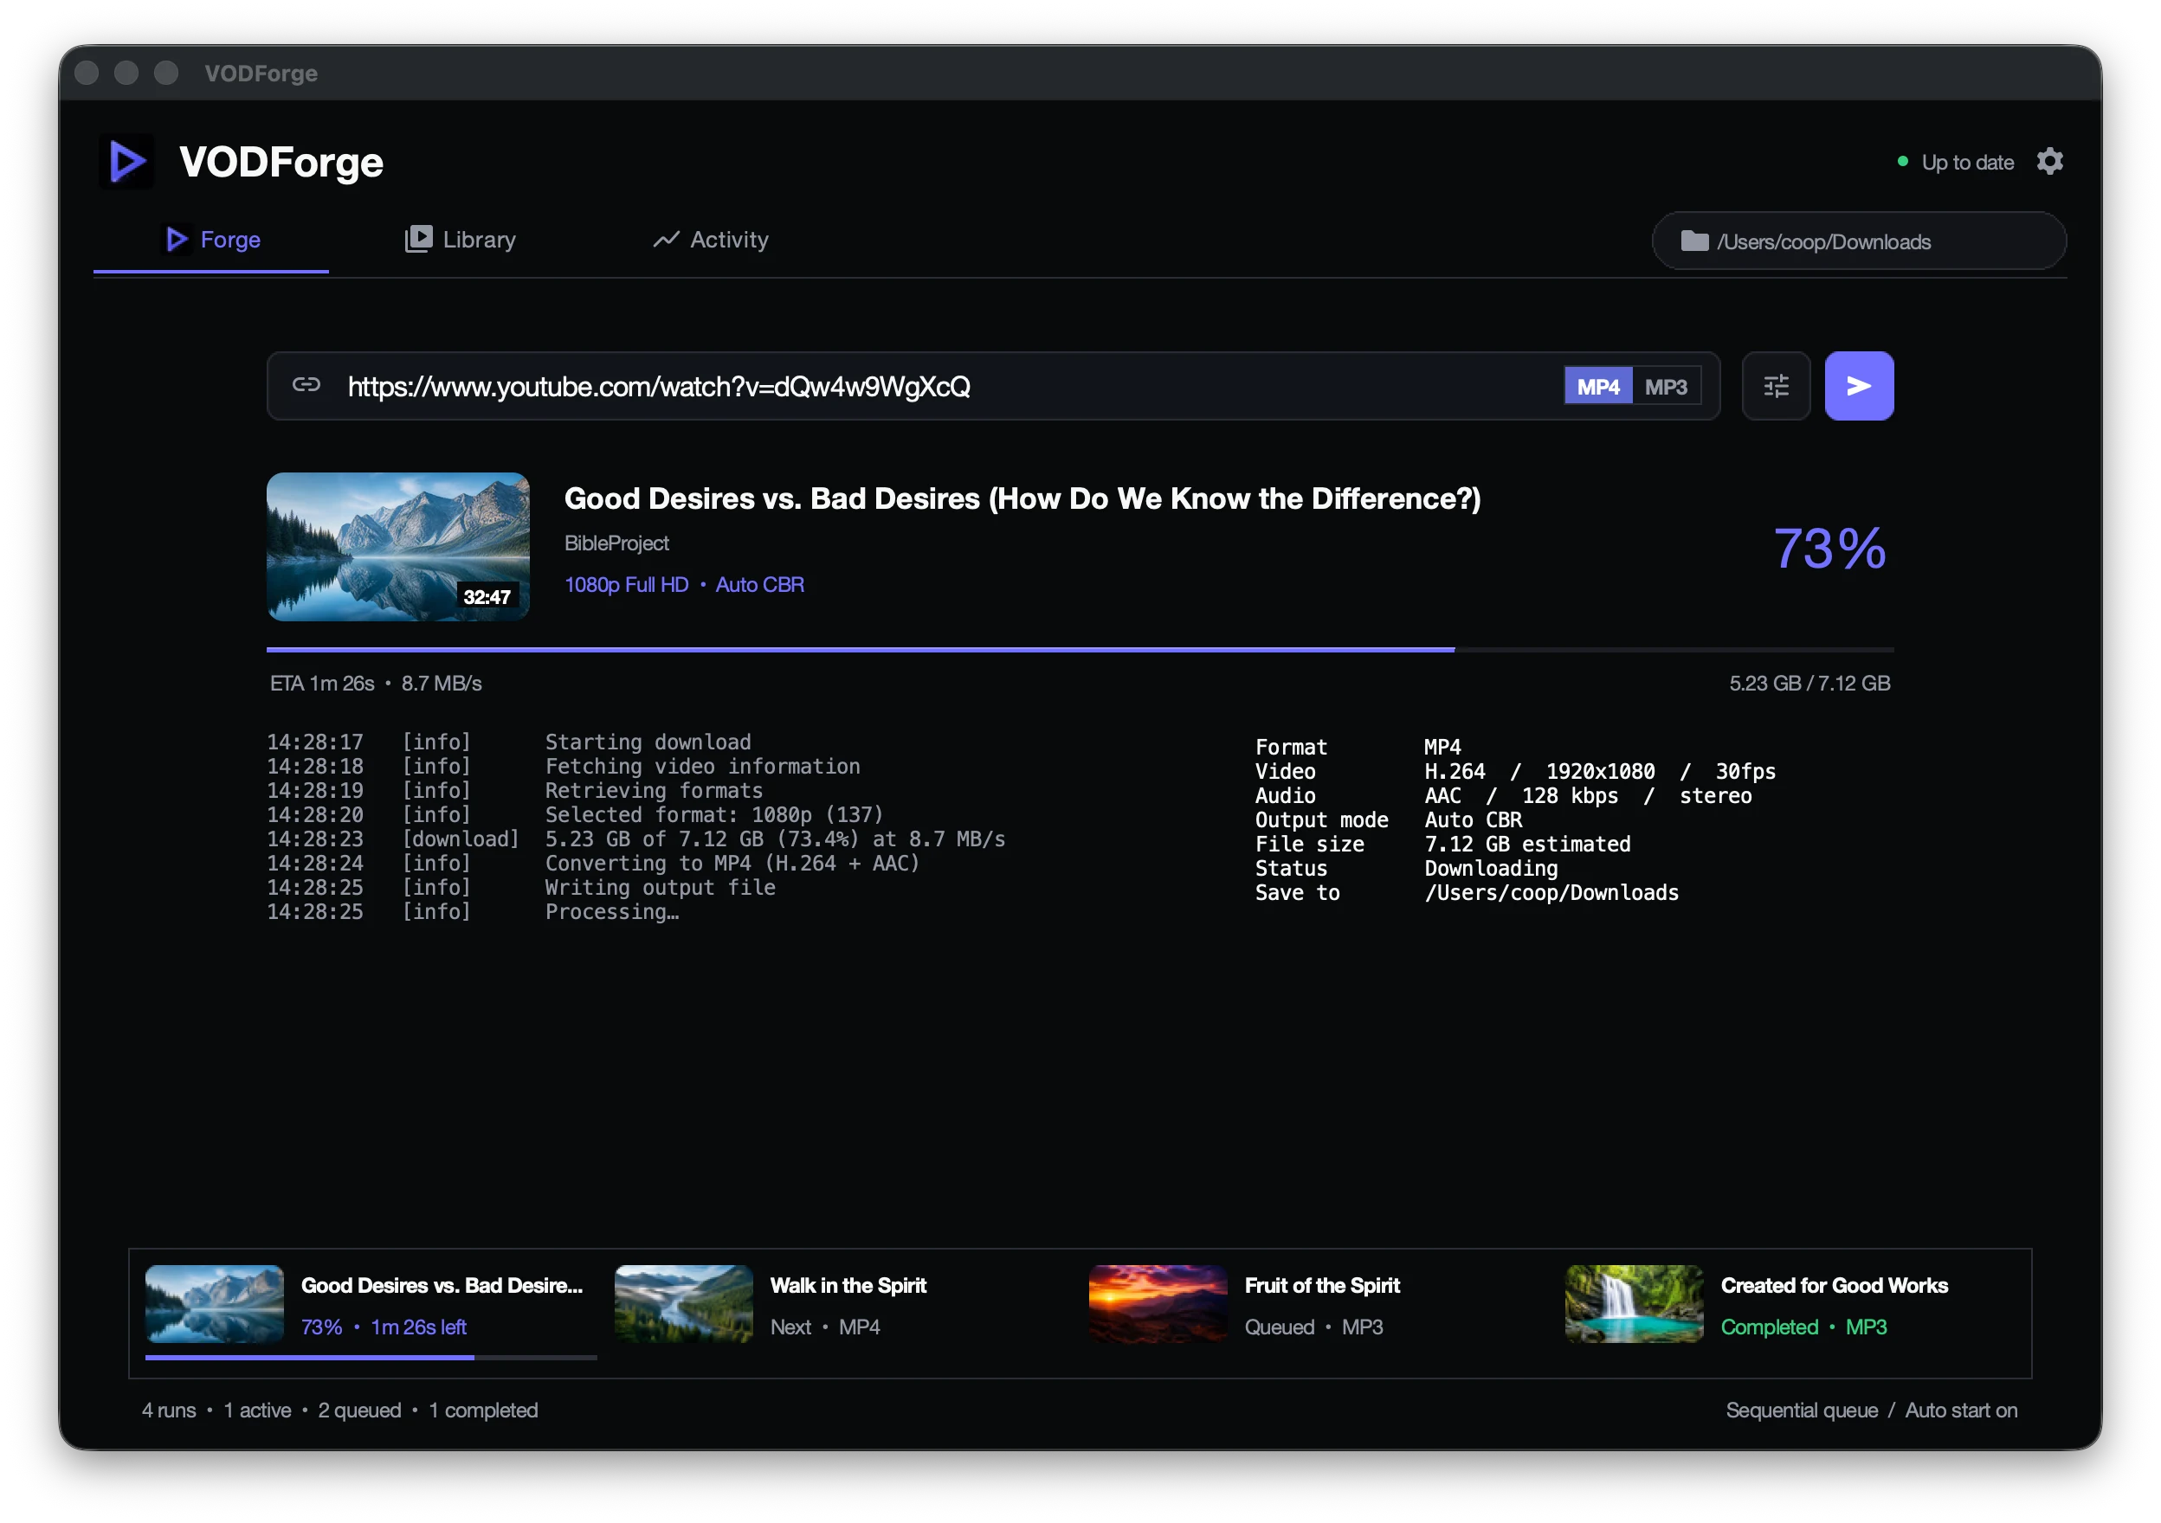Click the Audio value AAC / 128 kbps
The width and height of the screenshot is (2161, 1523).
click(1588, 796)
